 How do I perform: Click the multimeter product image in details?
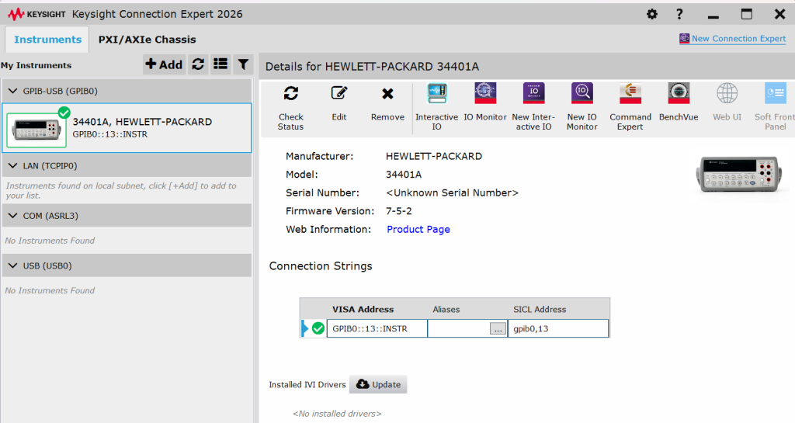point(740,174)
